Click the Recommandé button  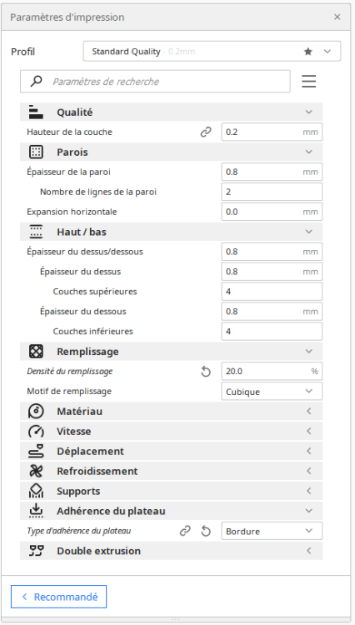[58, 597]
